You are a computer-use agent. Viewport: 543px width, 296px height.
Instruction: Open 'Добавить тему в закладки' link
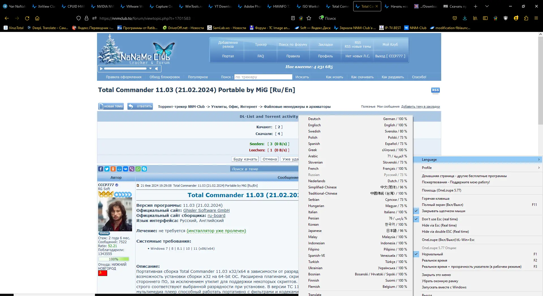[421, 106]
